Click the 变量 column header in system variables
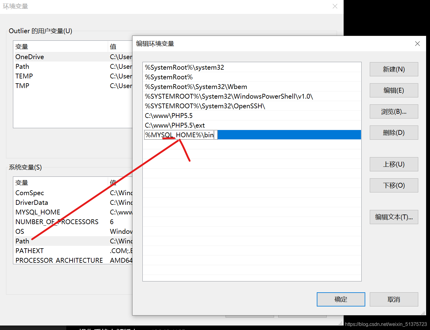 (61, 182)
